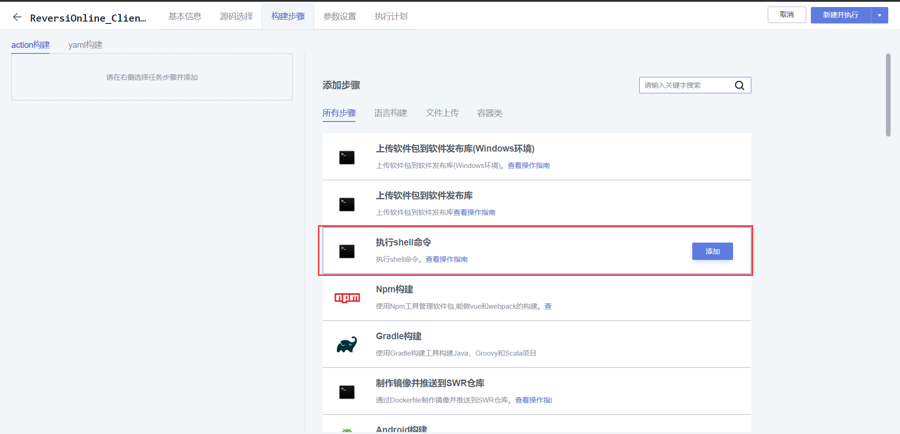Viewport: 900px width, 434px height.
Task: Open the 参数设置 tab
Action: coord(339,16)
